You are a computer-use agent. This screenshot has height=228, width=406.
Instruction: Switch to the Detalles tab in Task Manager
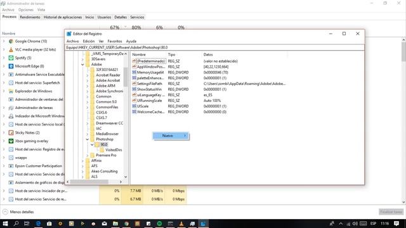coord(121,17)
